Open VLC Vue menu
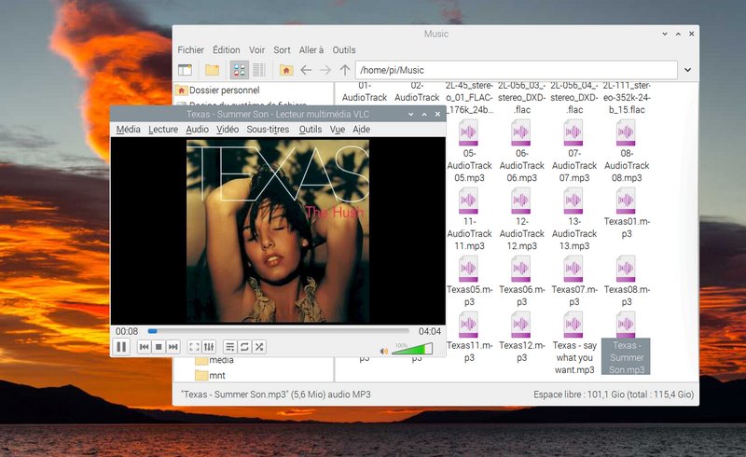The height and width of the screenshot is (457, 746). (x=338, y=130)
